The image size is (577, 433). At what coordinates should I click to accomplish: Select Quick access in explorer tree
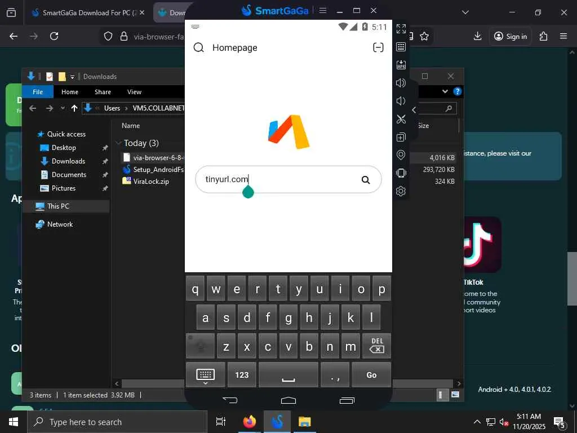(66, 134)
